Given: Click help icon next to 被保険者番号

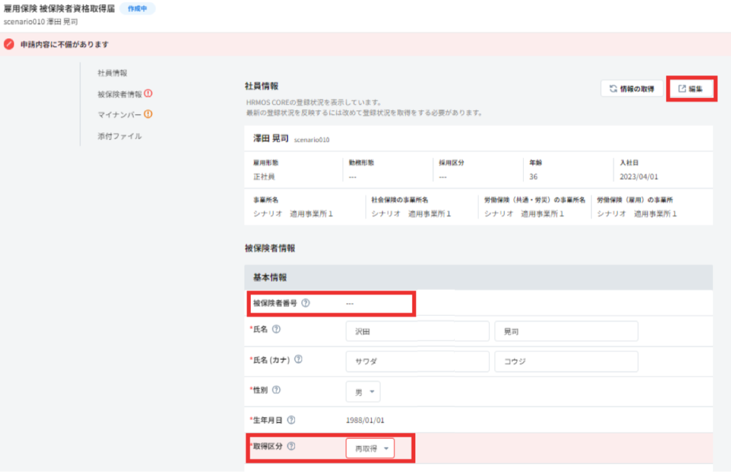Looking at the screenshot, I should click(x=305, y=304).
